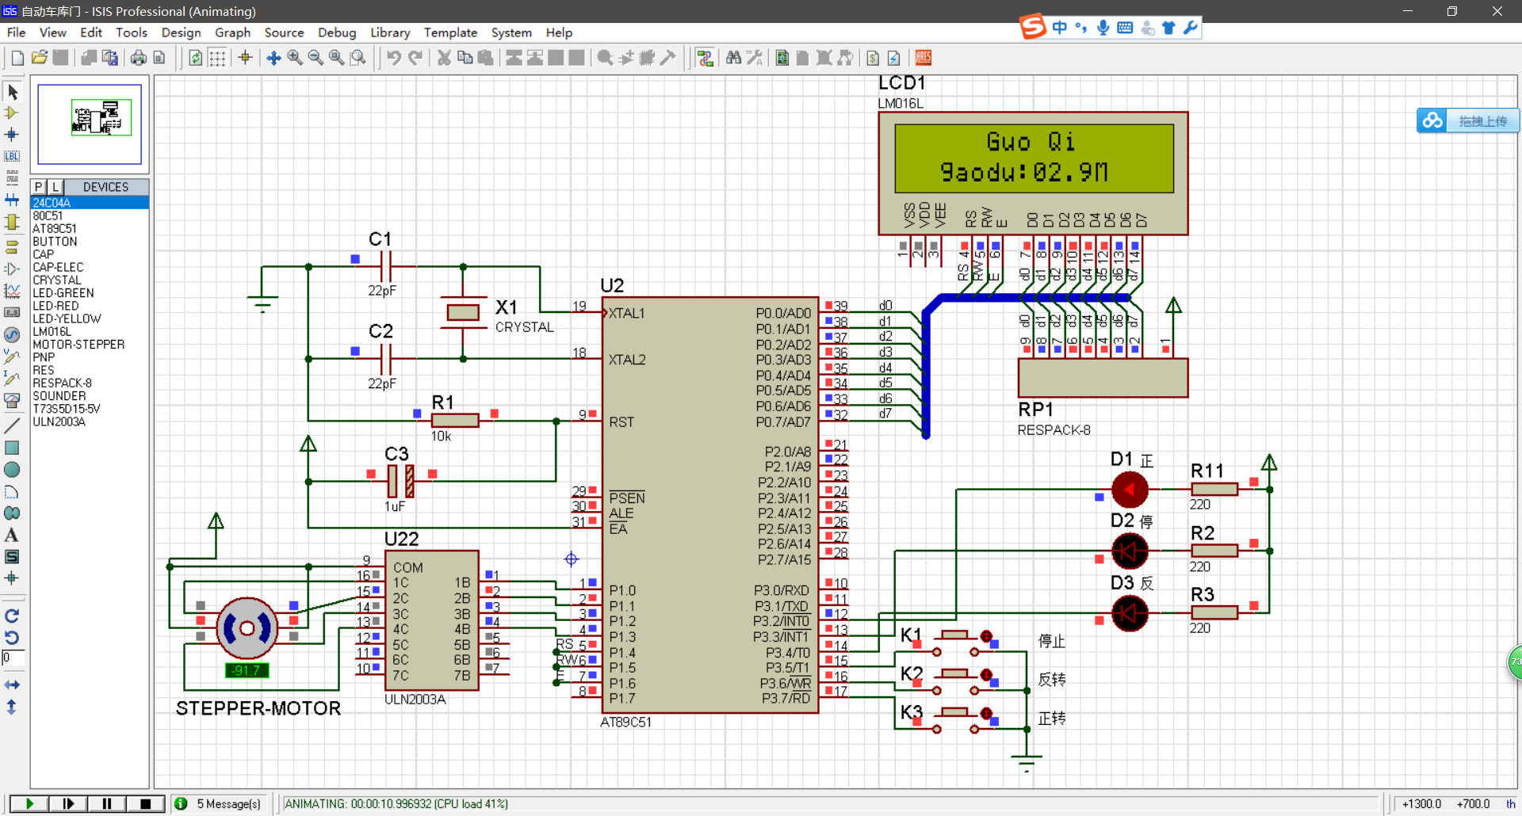
Task: Pause the running simulation
Action: click(106, 803)
